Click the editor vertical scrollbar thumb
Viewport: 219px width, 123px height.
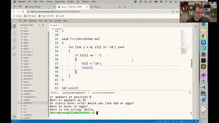[192, 63]
